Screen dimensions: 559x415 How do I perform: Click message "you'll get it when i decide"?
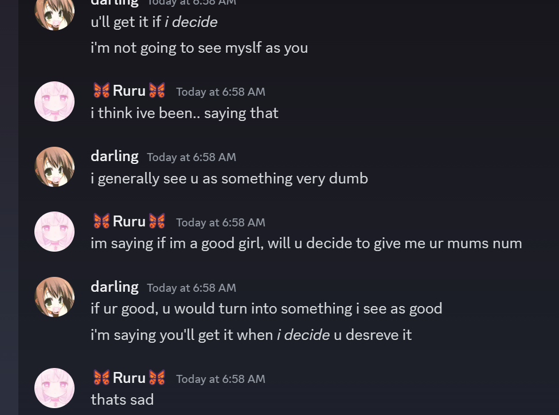(x=251, y=335)
